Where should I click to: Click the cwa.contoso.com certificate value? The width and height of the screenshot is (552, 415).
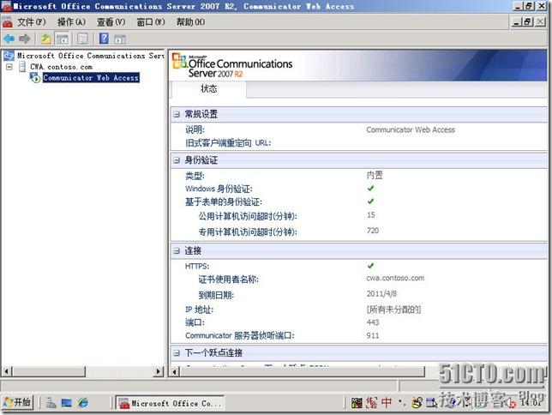[395, 279]
